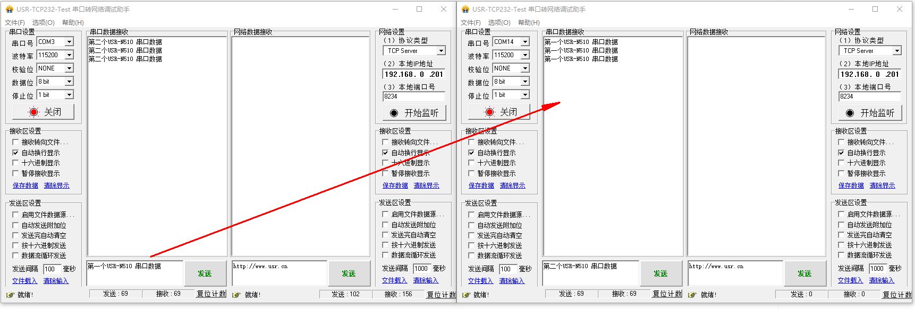Viewport: 915px width, 310px height.
Task: Open the 波特率 115200 dropdown in COM3 window
Action: click(69, 55)
